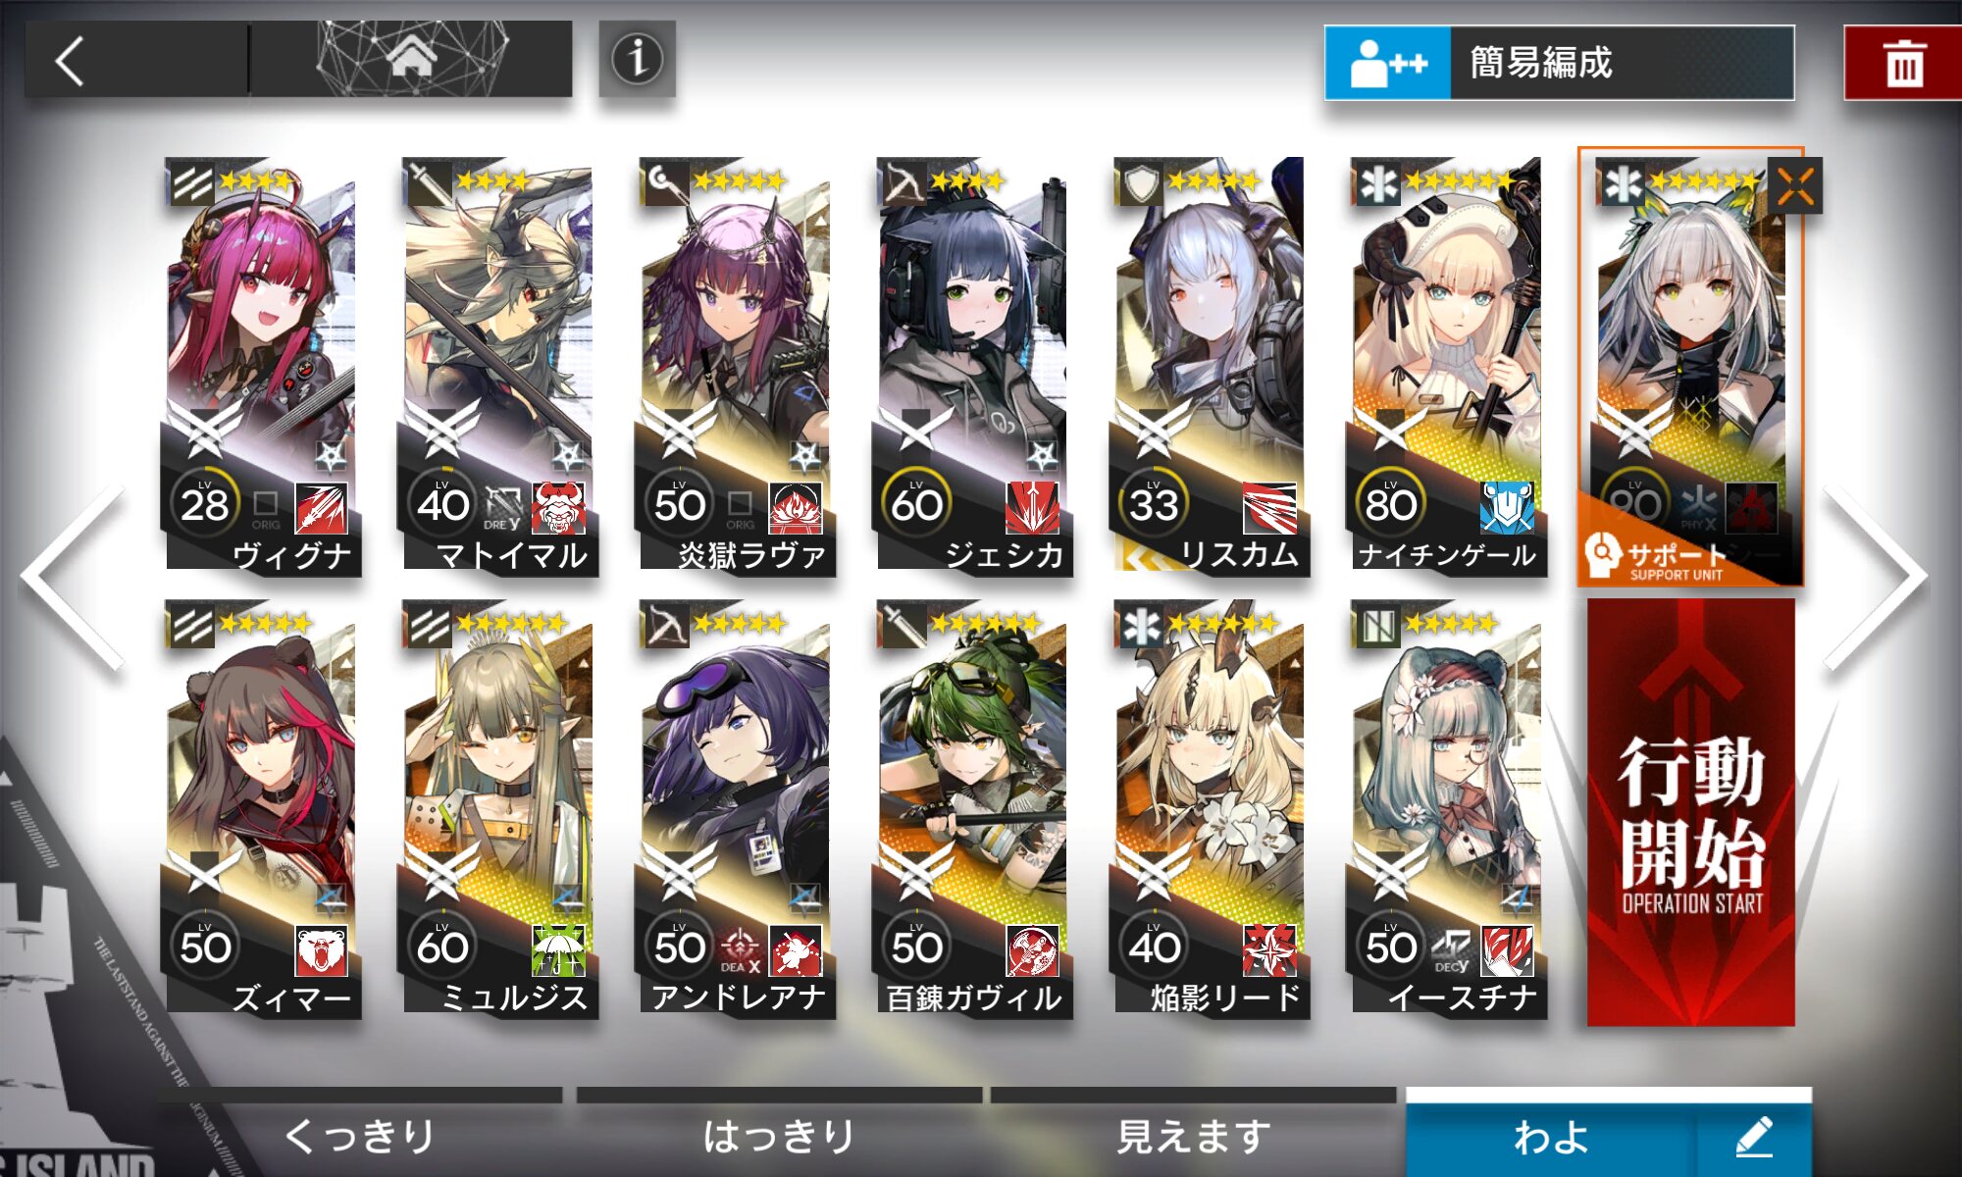This screenshot has width=1962, height=1177.
Task: Go to home via house icon
Action: tap(411, 57)
